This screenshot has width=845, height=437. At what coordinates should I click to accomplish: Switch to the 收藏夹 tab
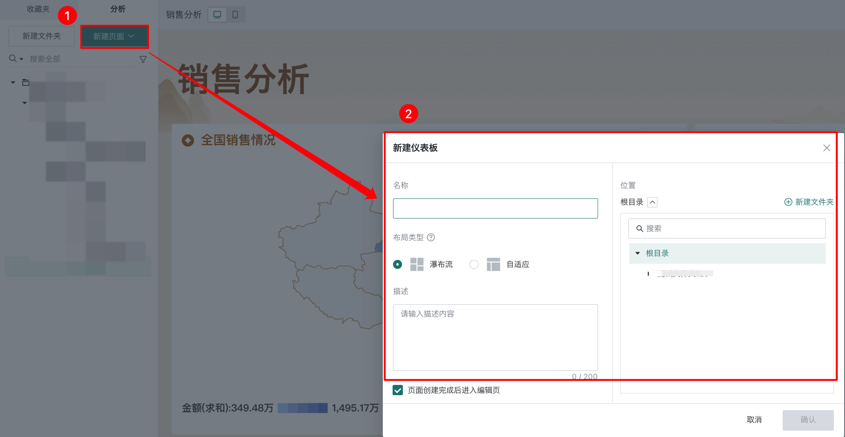tap(38, 9)
